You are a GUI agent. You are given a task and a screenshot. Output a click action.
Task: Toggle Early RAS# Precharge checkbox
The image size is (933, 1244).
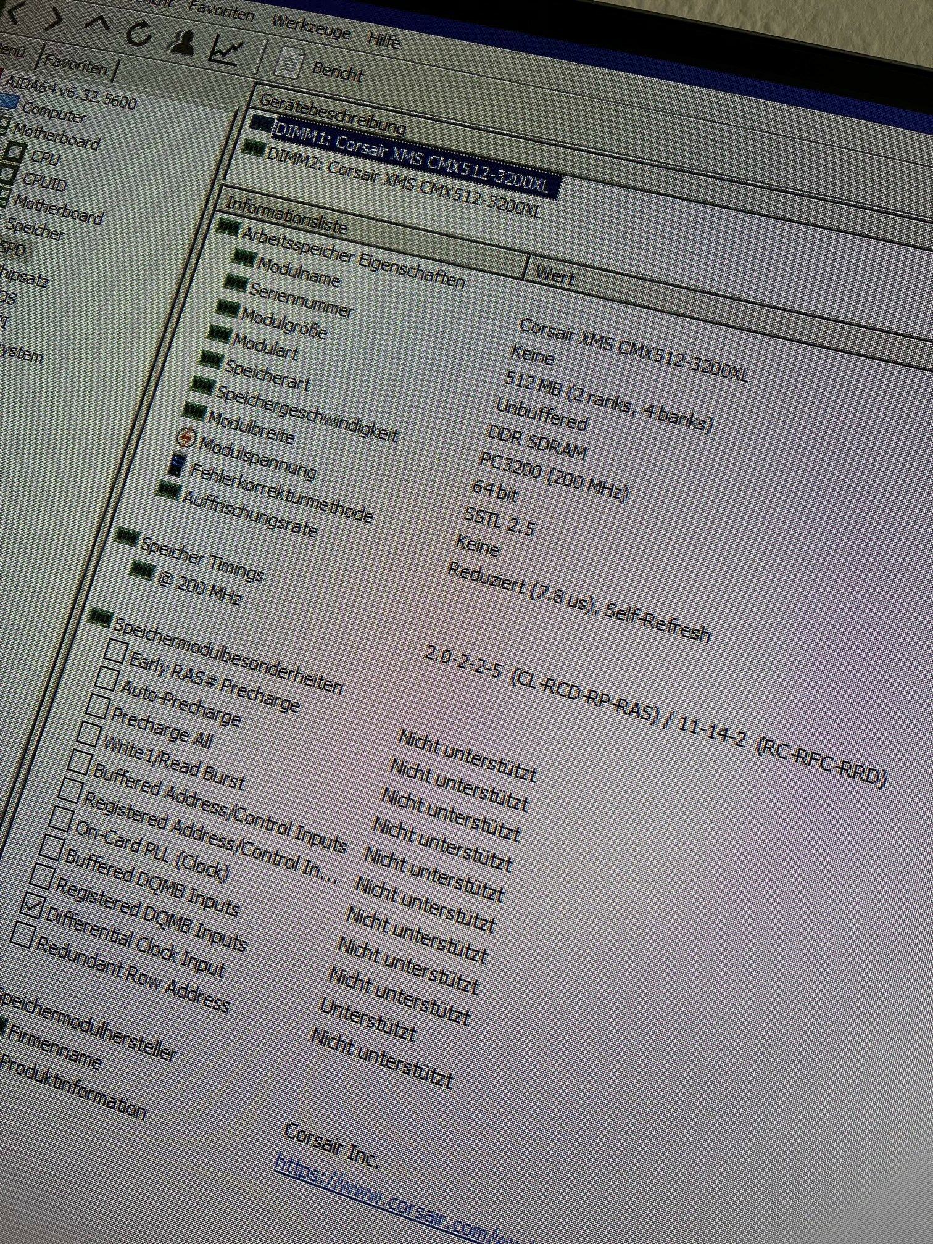point(115,650)
